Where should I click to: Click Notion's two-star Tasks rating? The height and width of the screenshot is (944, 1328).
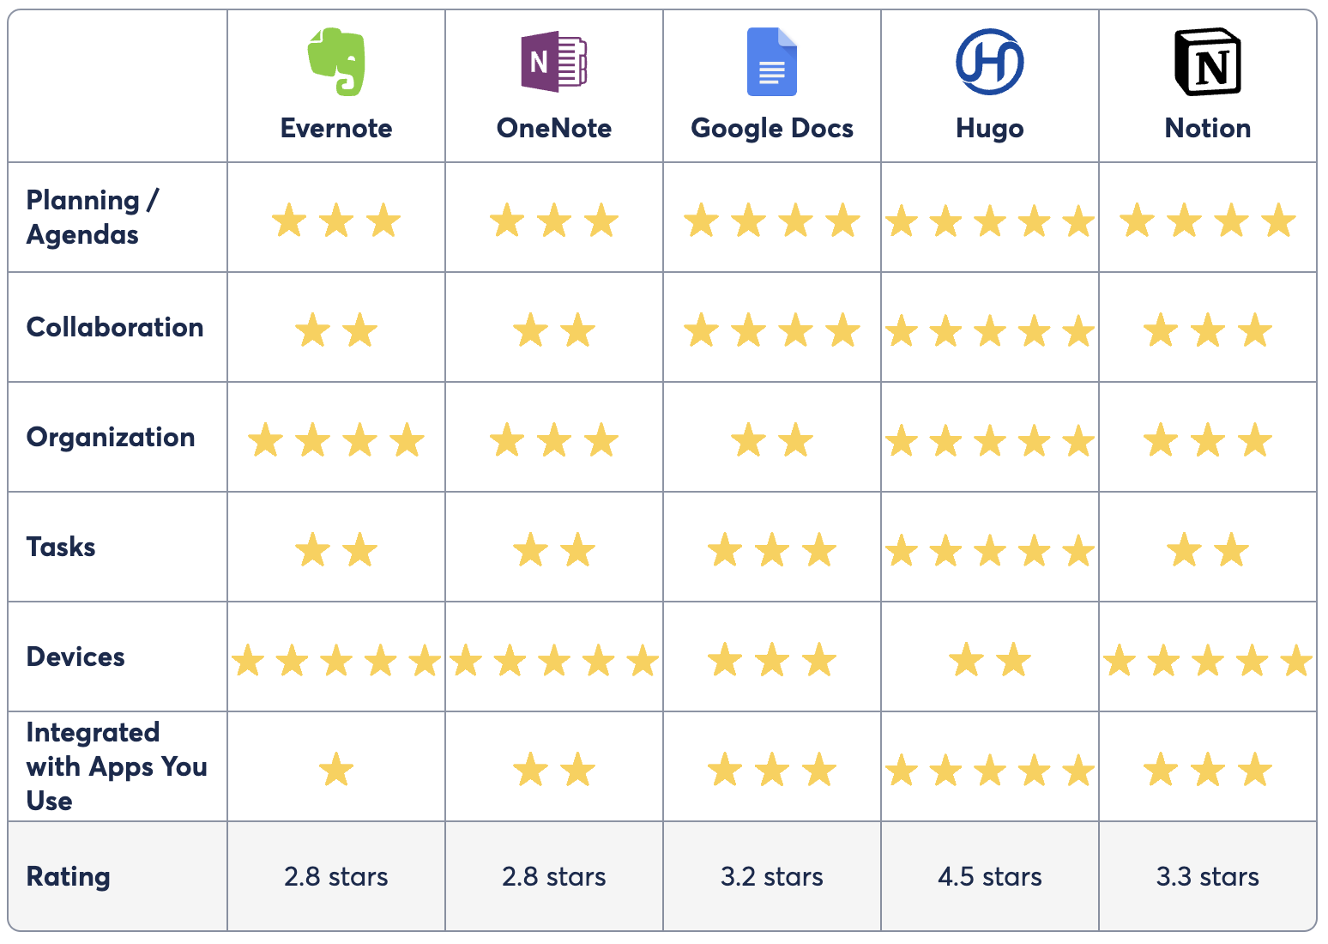pyautogui.click(x=1208, y=550)
